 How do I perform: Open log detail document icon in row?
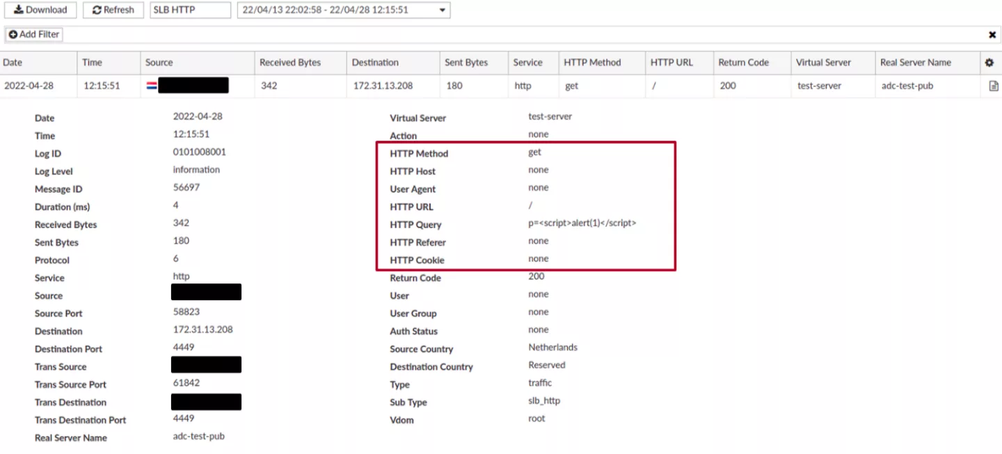(x=994, y=86)
